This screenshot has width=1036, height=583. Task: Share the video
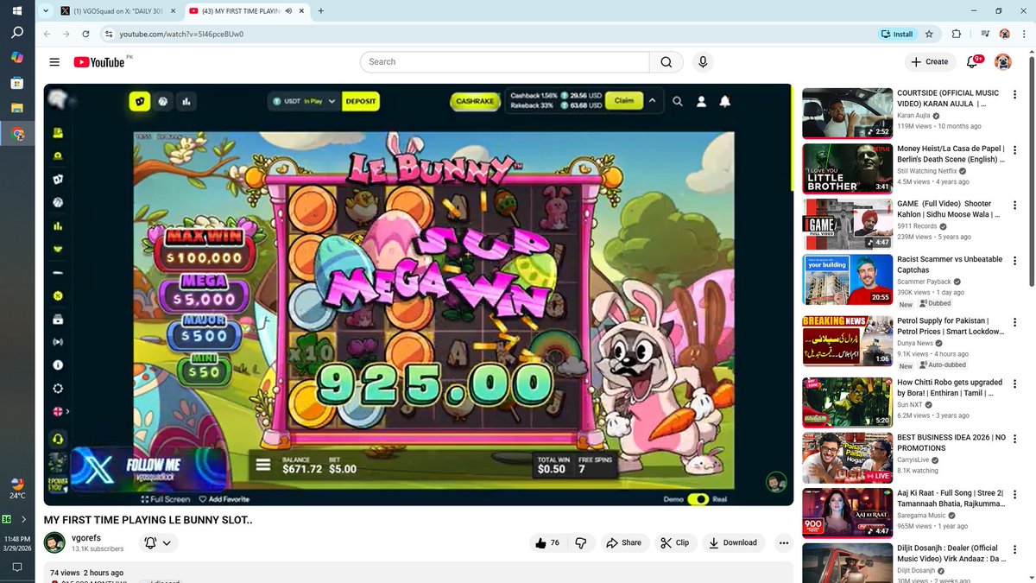pyautogui.click(x=623, y=542)
